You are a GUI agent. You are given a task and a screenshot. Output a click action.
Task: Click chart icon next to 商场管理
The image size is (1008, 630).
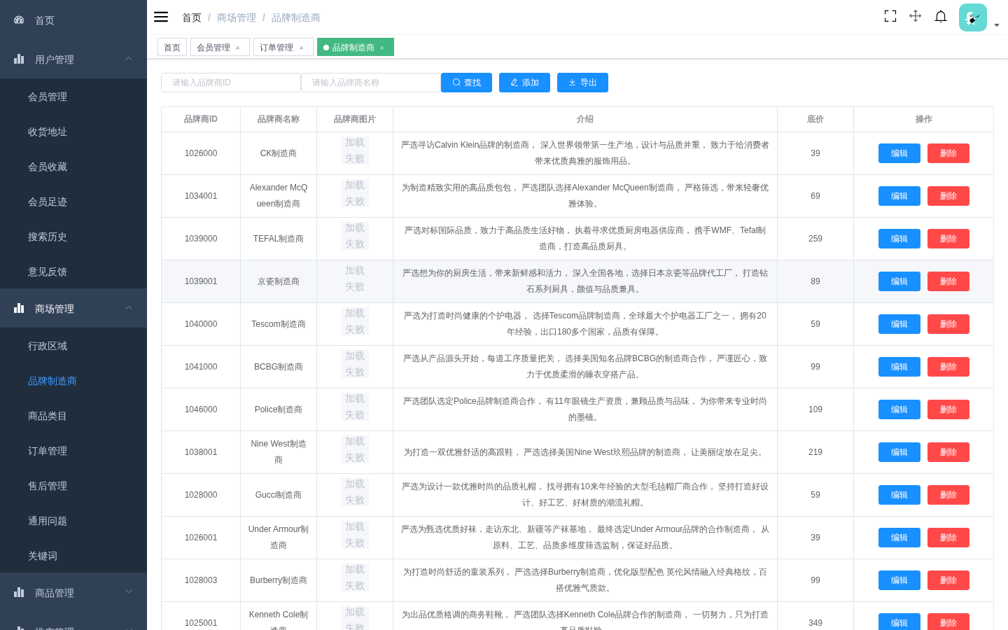pos(19,309)
